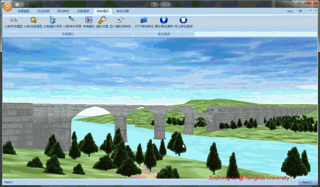Open simulation settings wrench icon

(102, 20)
